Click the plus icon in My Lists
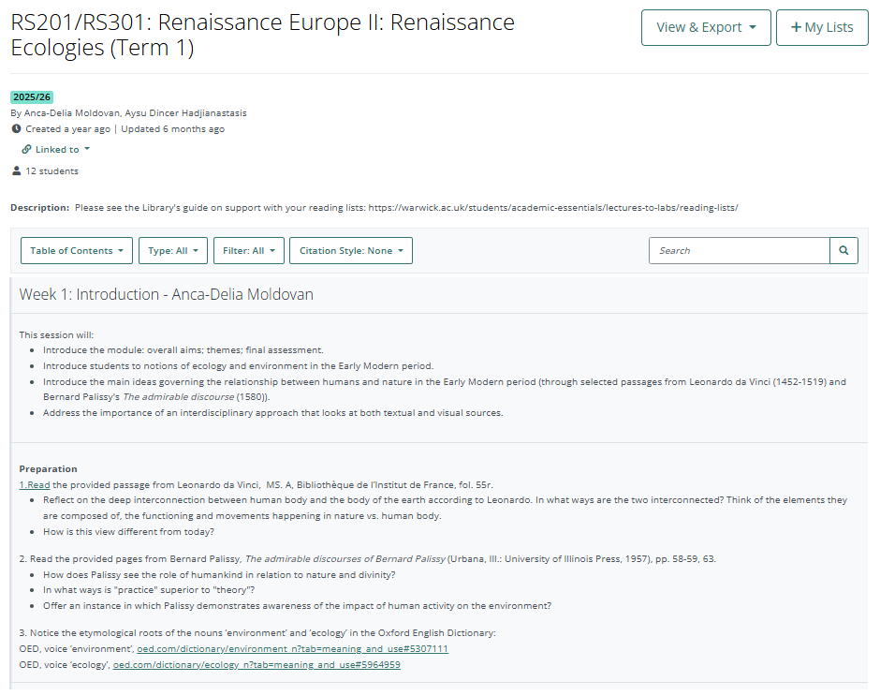The width and height of the screenshot is (880, 696). point(796,27)
